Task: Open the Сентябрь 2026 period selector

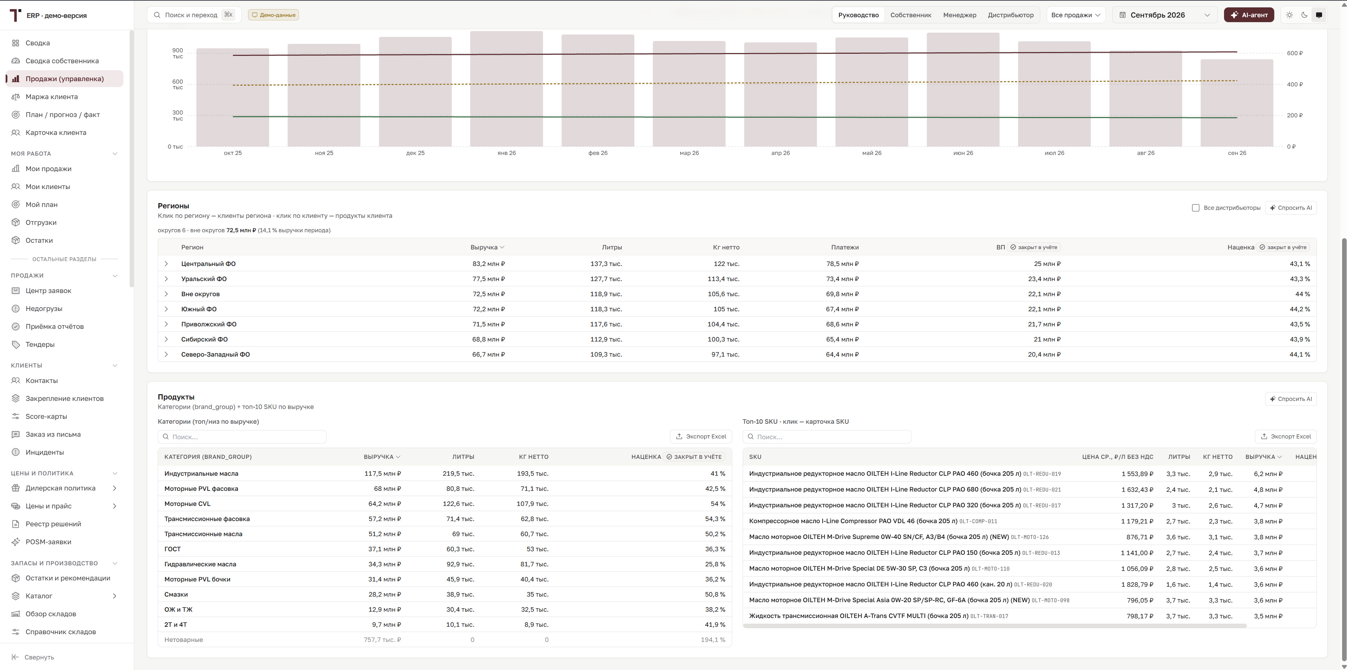Action: pyautogui.click(x=1165, y=15)
